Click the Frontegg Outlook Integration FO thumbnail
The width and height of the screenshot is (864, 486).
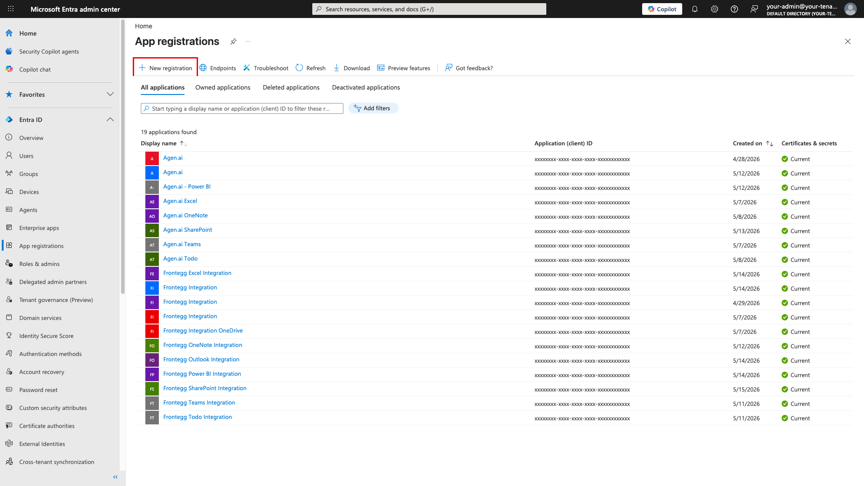pos(152,360)
